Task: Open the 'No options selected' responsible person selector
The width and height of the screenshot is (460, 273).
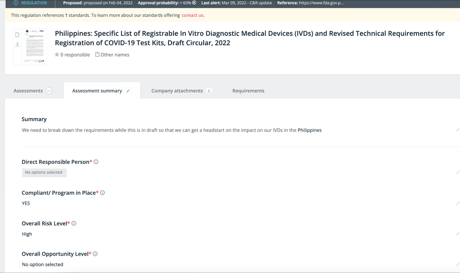Action: tap(44, 172)
